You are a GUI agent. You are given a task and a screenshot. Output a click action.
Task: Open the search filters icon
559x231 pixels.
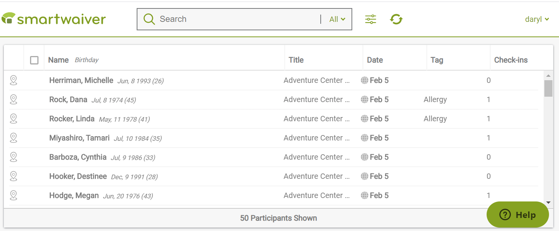[370, 19]
